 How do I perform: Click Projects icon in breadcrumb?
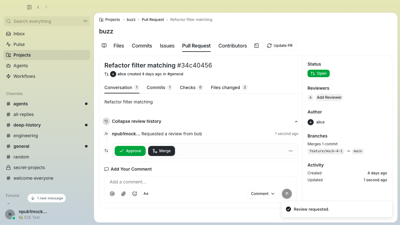(101, 20)
